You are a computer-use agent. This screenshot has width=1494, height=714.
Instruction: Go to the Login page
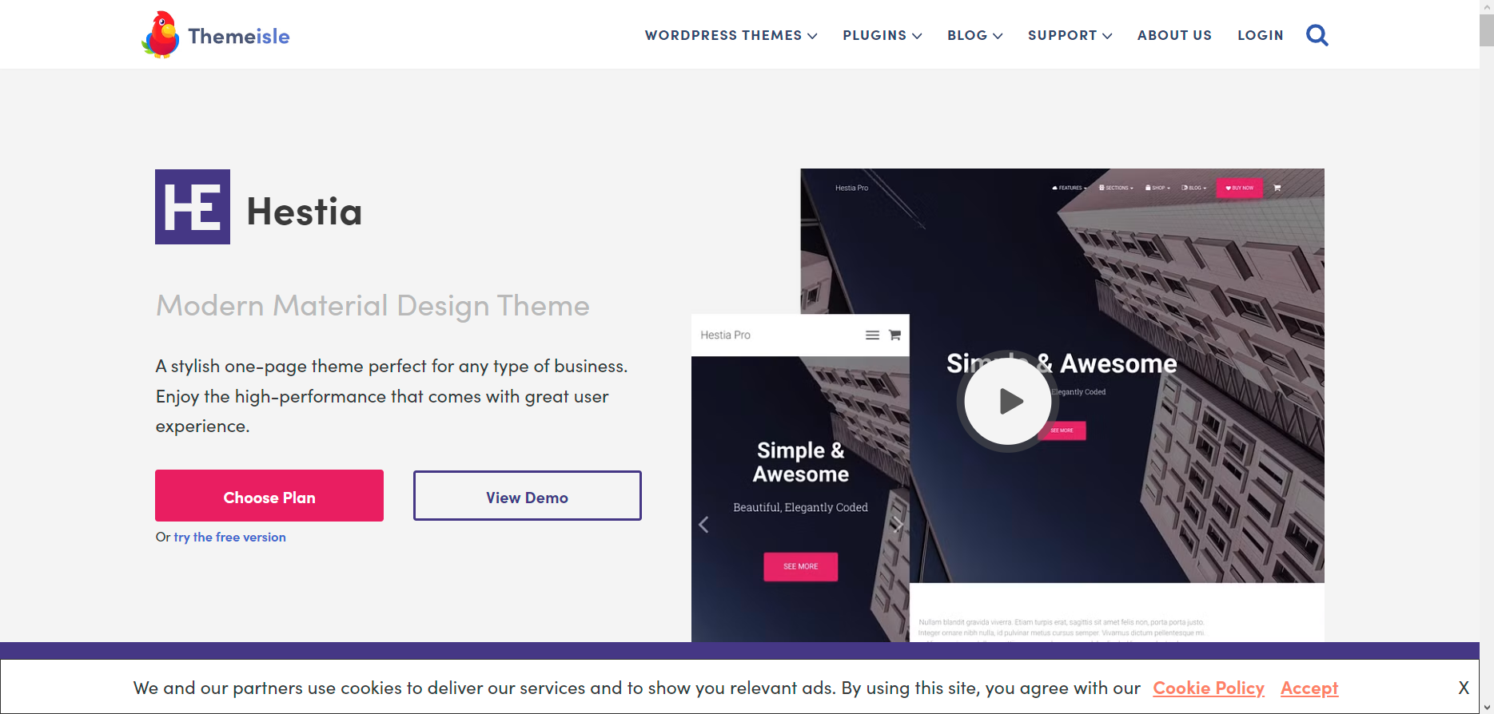point(1261,35)
